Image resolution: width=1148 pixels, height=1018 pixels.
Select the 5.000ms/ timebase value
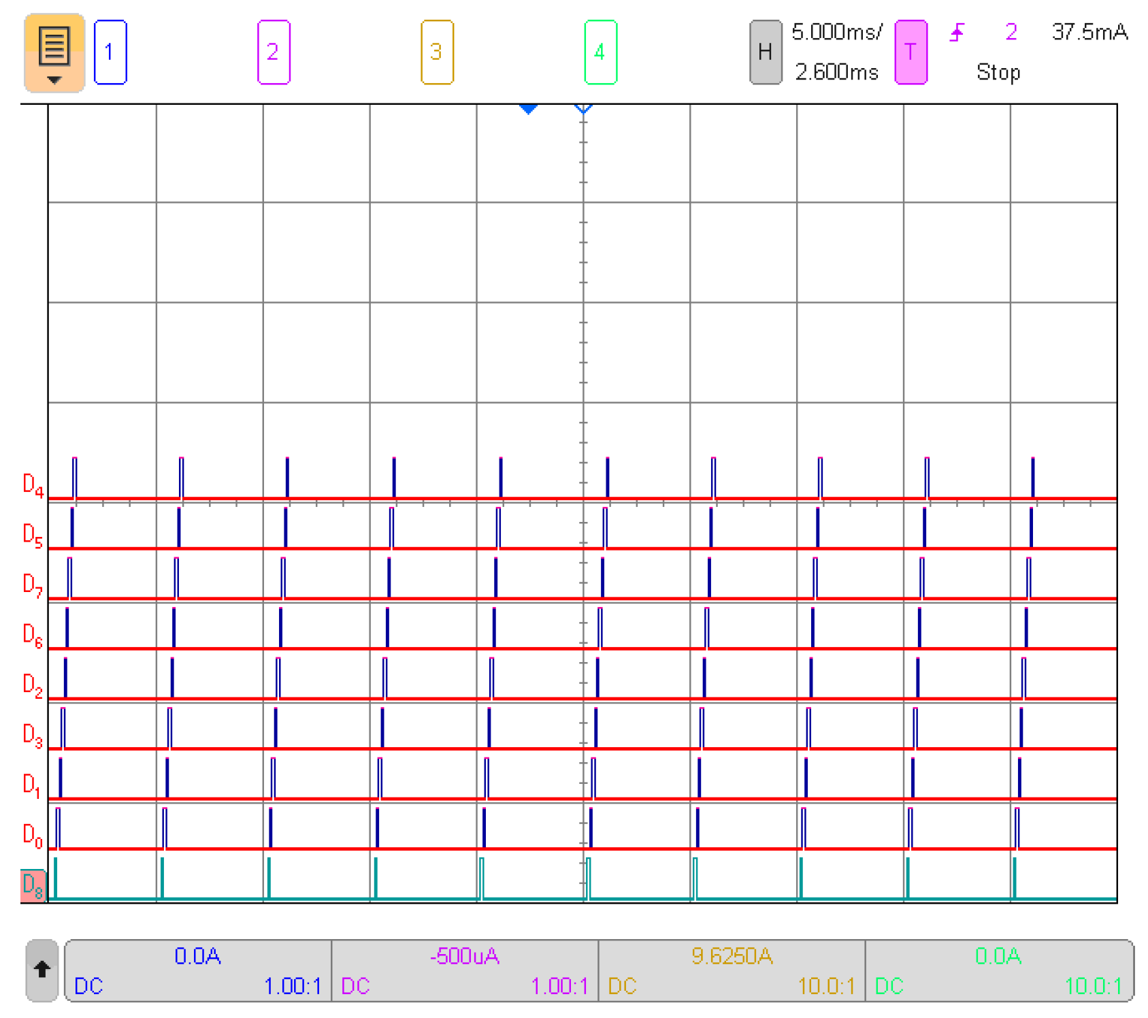tap(836, 32)
